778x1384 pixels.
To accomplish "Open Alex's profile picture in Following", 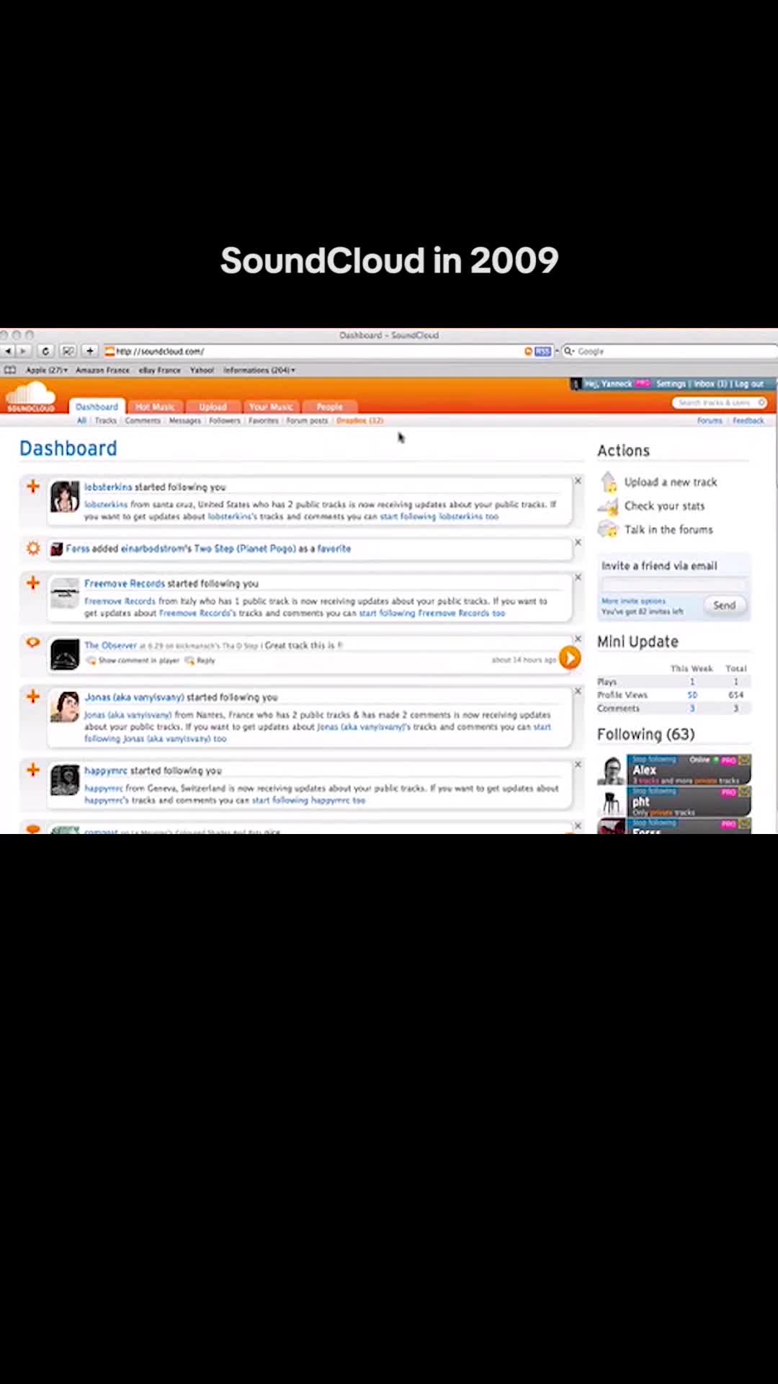I will (612, 770).
